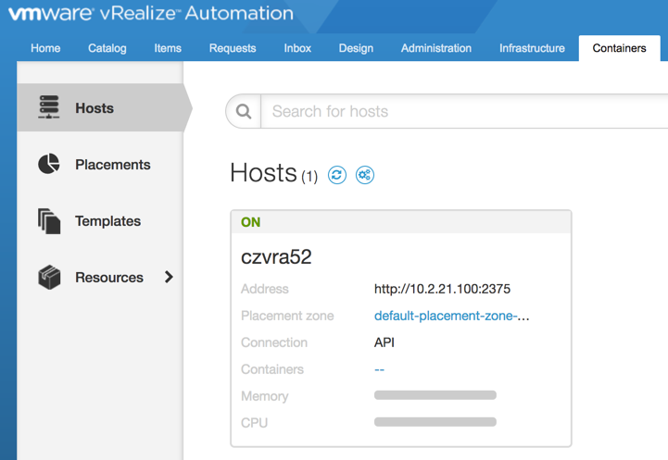The height and width of the screenshot is (460, 668).
Task: Navigate to the Infrastructure tab
Action: 532,48
